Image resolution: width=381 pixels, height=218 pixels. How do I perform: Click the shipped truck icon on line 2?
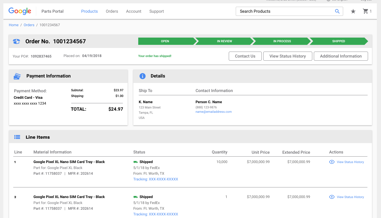click(135, 197)
